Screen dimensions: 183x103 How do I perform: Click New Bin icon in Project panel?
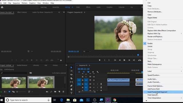coord(55,92)
